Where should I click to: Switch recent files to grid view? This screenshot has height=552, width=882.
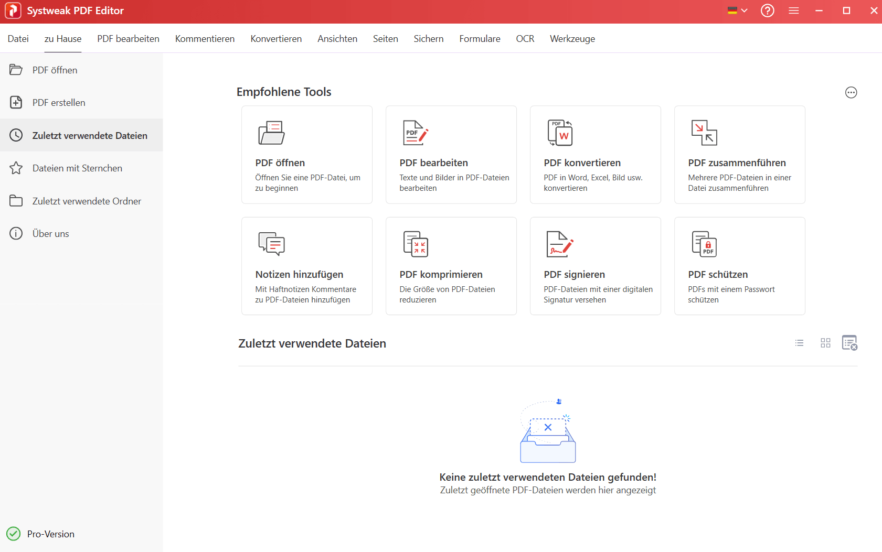[825, 343]
